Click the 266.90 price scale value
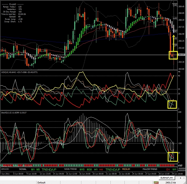 coord(181,34)
